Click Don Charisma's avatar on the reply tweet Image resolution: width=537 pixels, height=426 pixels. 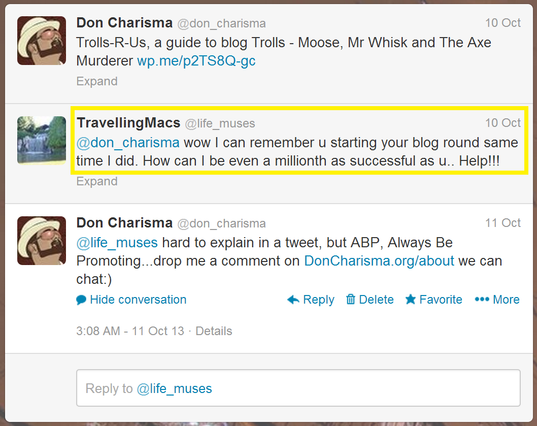tap(42, 241)
